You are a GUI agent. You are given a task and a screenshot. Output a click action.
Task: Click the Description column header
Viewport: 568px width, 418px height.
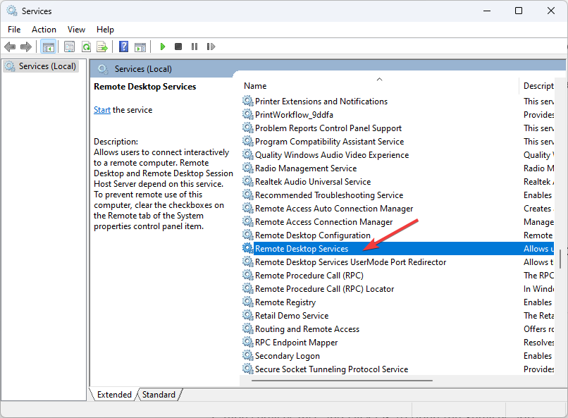click(538, 86)
